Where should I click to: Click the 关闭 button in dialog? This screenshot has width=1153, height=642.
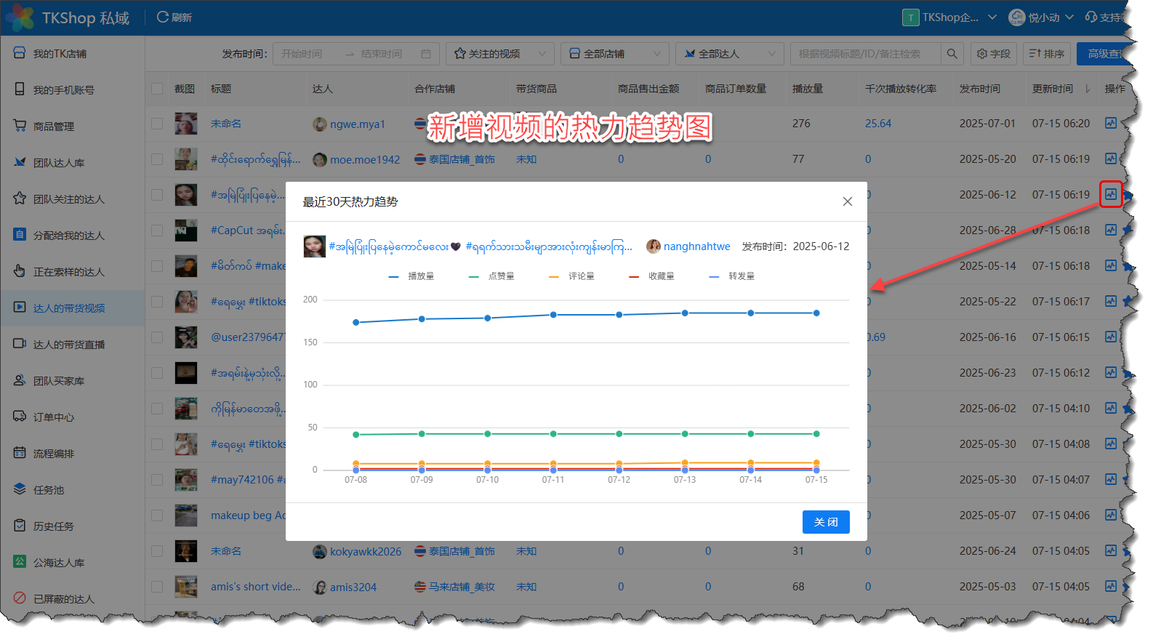pyautogui.click(x=826, y=522)
